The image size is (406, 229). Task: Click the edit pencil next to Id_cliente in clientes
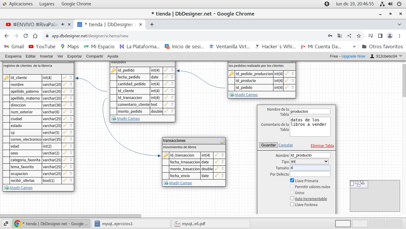pyautogui.click(x=65, y=78)
